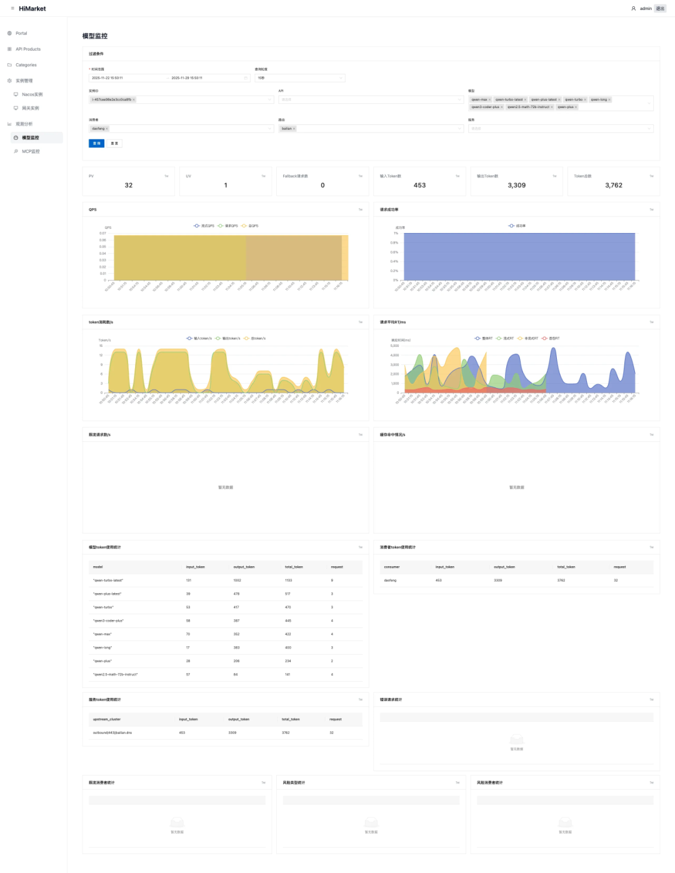This screenshot has width=675, height=873.
Task: Open the Categories folder icon
Action: (x=9, y=65)
